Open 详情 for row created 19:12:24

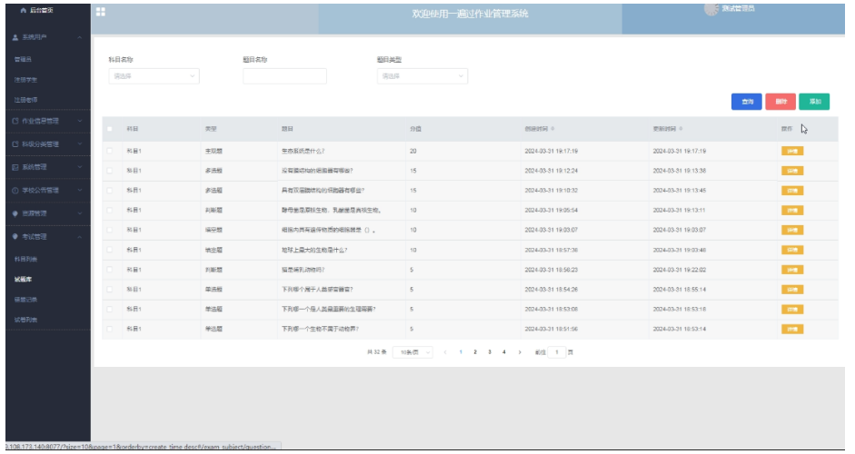coord(792,171)
